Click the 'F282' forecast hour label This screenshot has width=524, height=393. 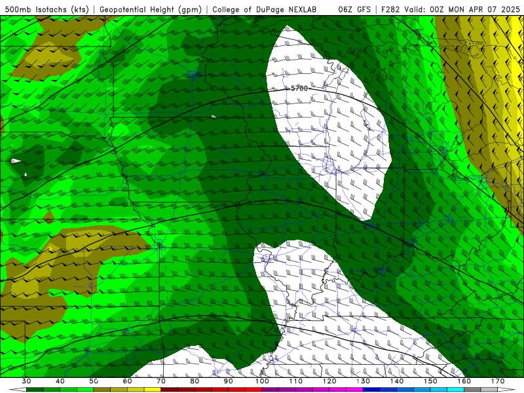click(x=390, y=9)
